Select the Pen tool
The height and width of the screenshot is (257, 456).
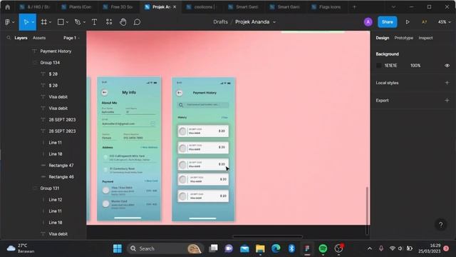click(x=78, y=22)
